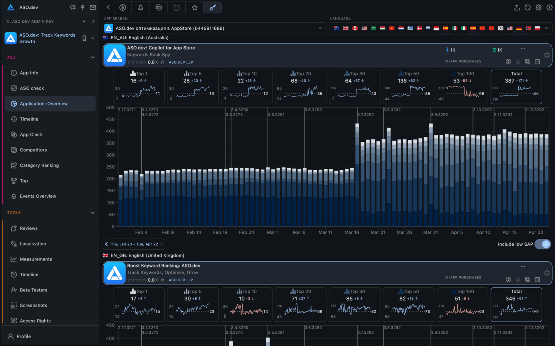Open the calendar events icon in the top toolbar
The image size is (555, 346).
pos(177,7)
